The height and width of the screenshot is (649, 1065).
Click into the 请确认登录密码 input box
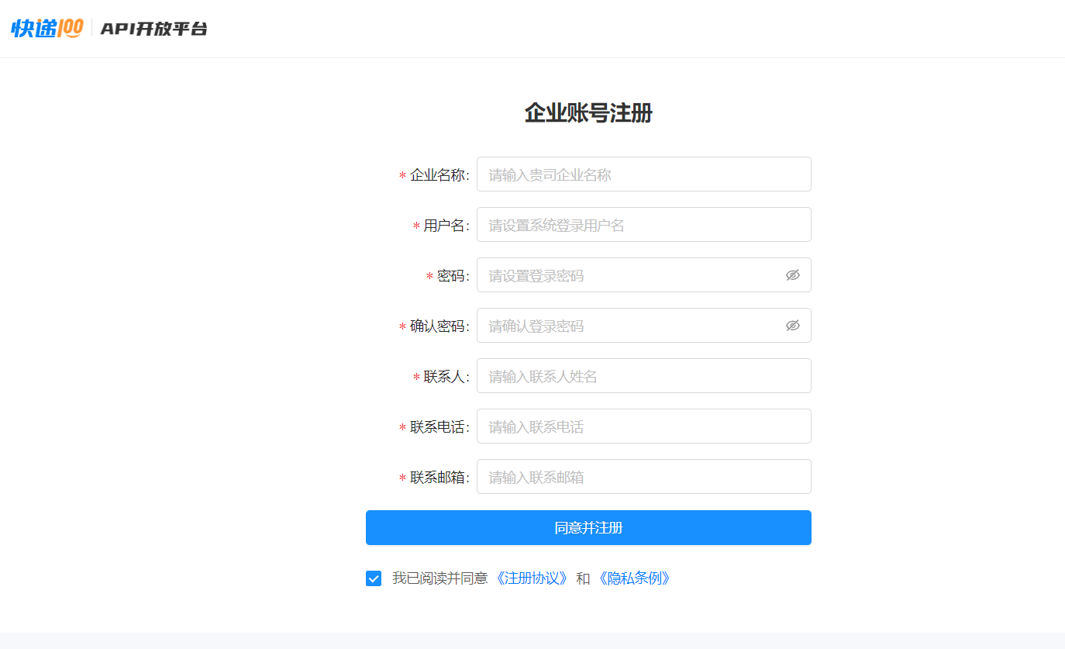tap(628, 326)
